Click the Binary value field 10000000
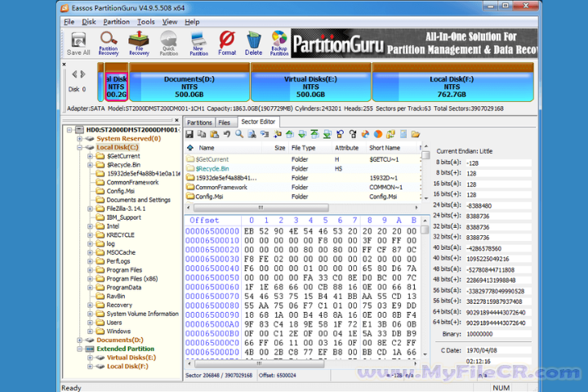The width and height of the screenshot is (588, 392). coord(498,334)
